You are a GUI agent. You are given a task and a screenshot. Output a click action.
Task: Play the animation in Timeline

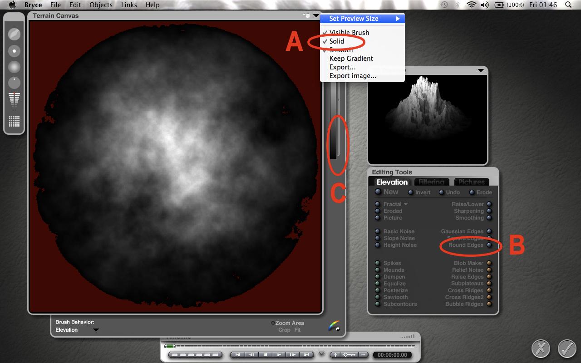click(279, 355)
